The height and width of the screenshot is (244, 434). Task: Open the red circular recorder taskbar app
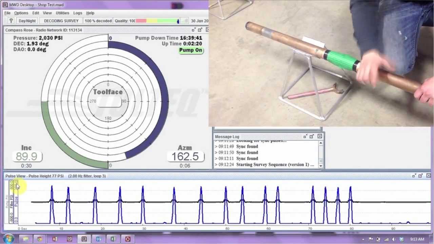click(128, 239)
